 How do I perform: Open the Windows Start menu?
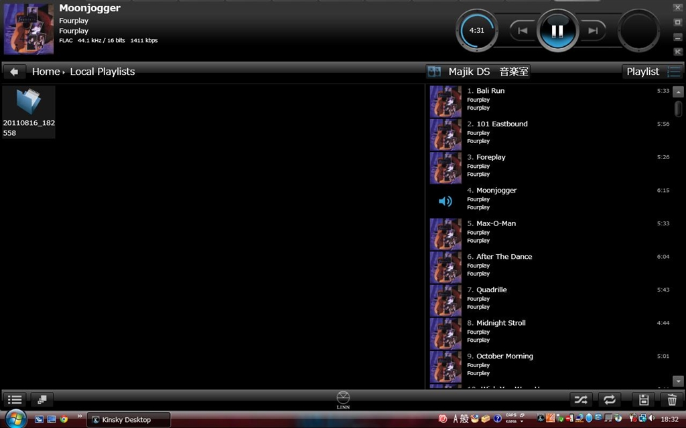(x=15, y=419)
